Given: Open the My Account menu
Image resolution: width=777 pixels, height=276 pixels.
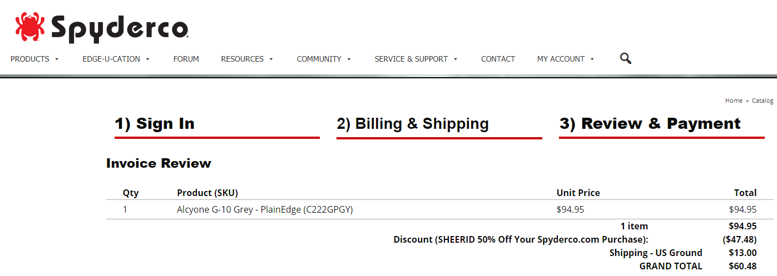Looking at the screenshot, I should click(561, 59).
